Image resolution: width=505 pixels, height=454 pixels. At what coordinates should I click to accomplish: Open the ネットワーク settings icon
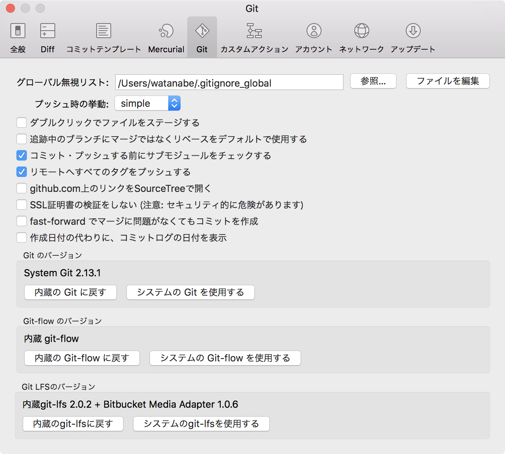[361, 35]
